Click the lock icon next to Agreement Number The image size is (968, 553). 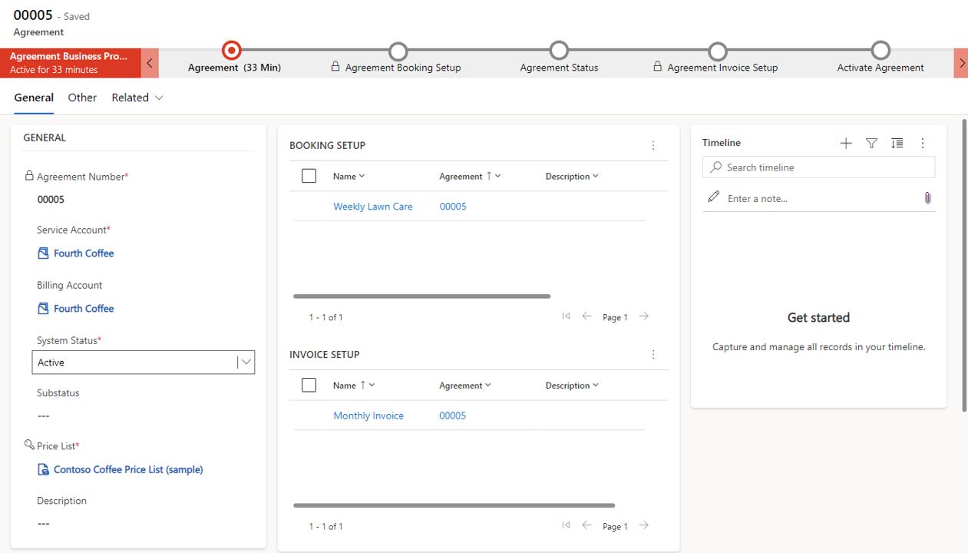coord(29,176)
